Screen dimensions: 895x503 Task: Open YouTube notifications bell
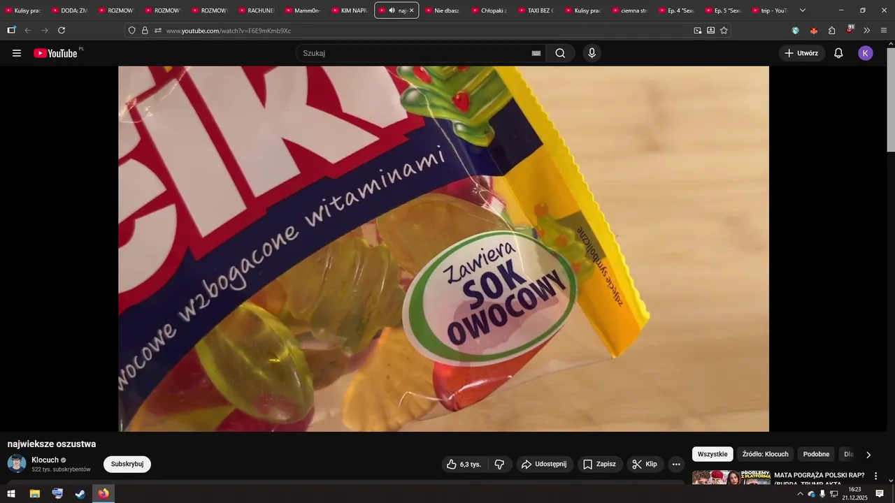tap(838, 53)
